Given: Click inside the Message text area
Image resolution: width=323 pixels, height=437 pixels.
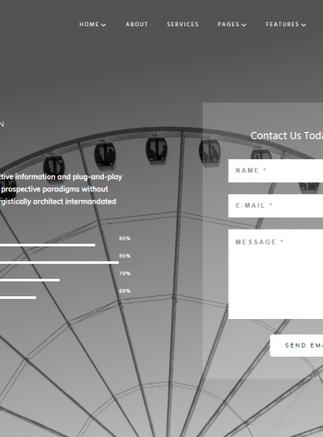Looking at the screenshot, I should coord(276,274).
